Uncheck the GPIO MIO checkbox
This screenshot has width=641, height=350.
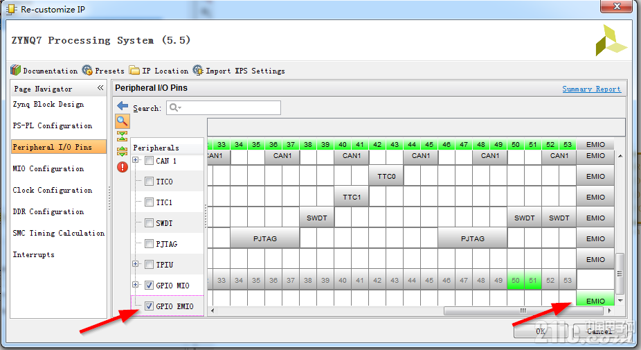pos(150,286)
